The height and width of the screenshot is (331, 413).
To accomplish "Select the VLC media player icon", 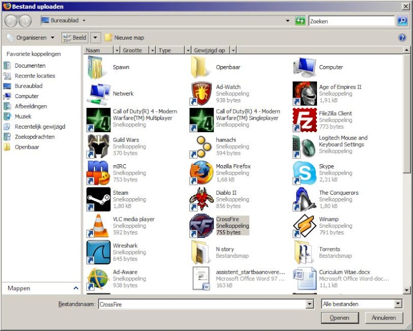I will point(99,226).
